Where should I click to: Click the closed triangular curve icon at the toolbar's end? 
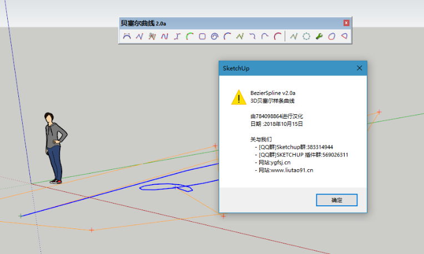[x=344, y=36]
